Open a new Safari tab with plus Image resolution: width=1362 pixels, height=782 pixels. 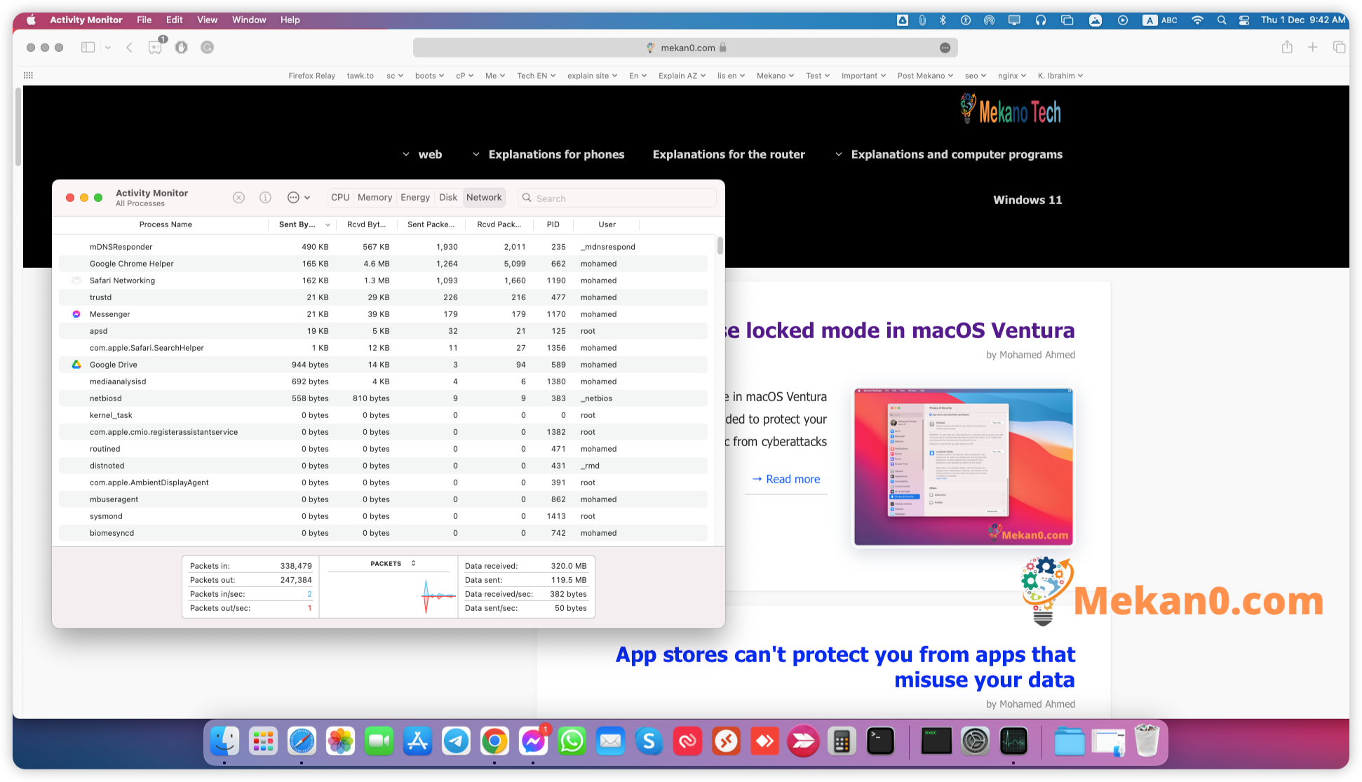click(1312, 47)
